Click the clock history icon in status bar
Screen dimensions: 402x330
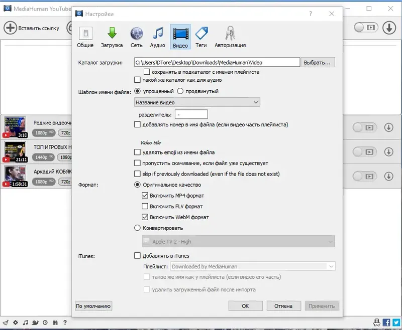click(45, 322)
